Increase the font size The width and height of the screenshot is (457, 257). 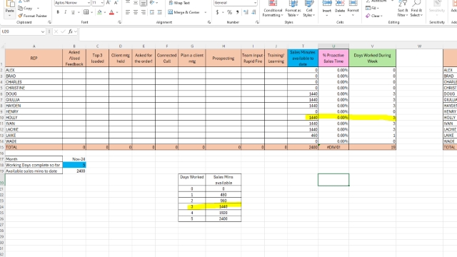109,3
